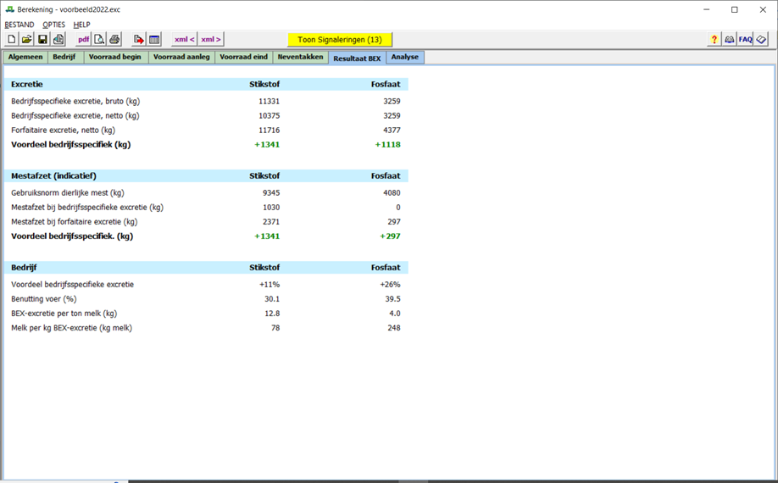This screenshot has height=483, width=778.
Task: Open the HELP menu
Action: [81, 25]
